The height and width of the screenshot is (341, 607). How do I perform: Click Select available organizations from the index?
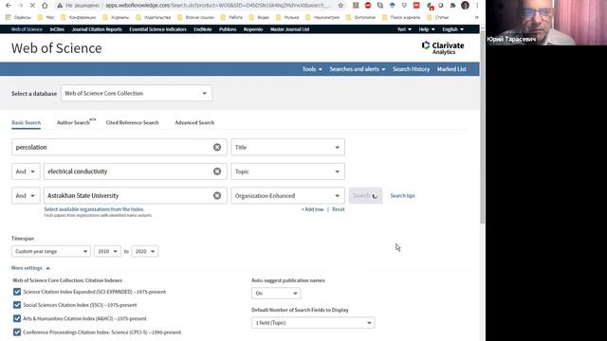coord(94,209)
